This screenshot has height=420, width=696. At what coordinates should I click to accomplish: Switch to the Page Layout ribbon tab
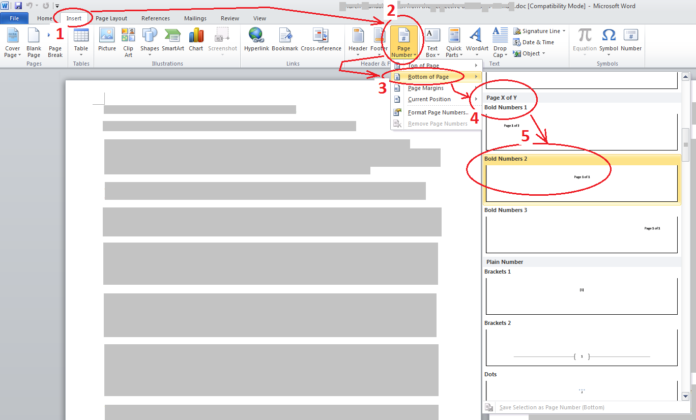pyautogui.click(x=111, y=18)
